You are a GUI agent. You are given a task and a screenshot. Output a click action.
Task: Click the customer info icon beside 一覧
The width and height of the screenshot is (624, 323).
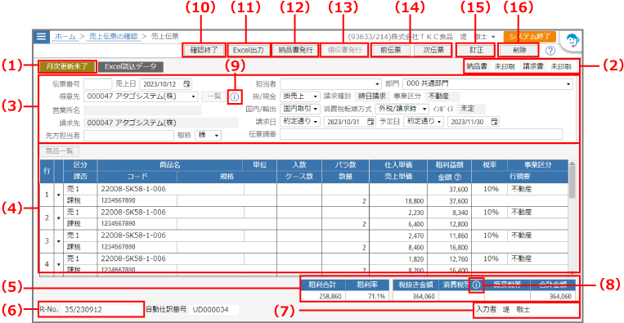point(235,96)
